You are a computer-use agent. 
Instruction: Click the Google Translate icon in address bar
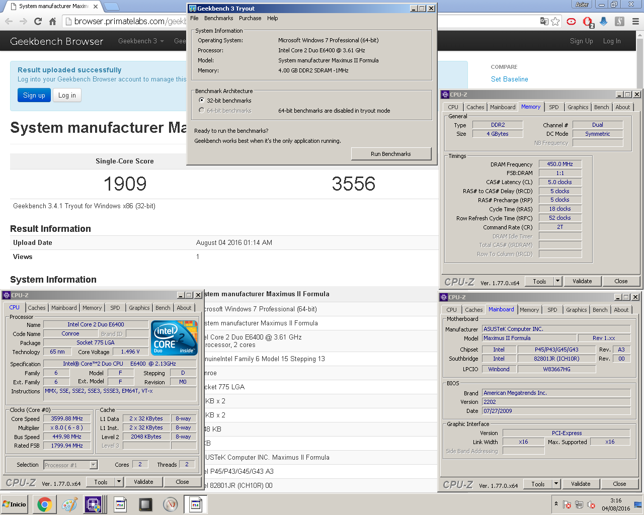[x=544, y=21]
